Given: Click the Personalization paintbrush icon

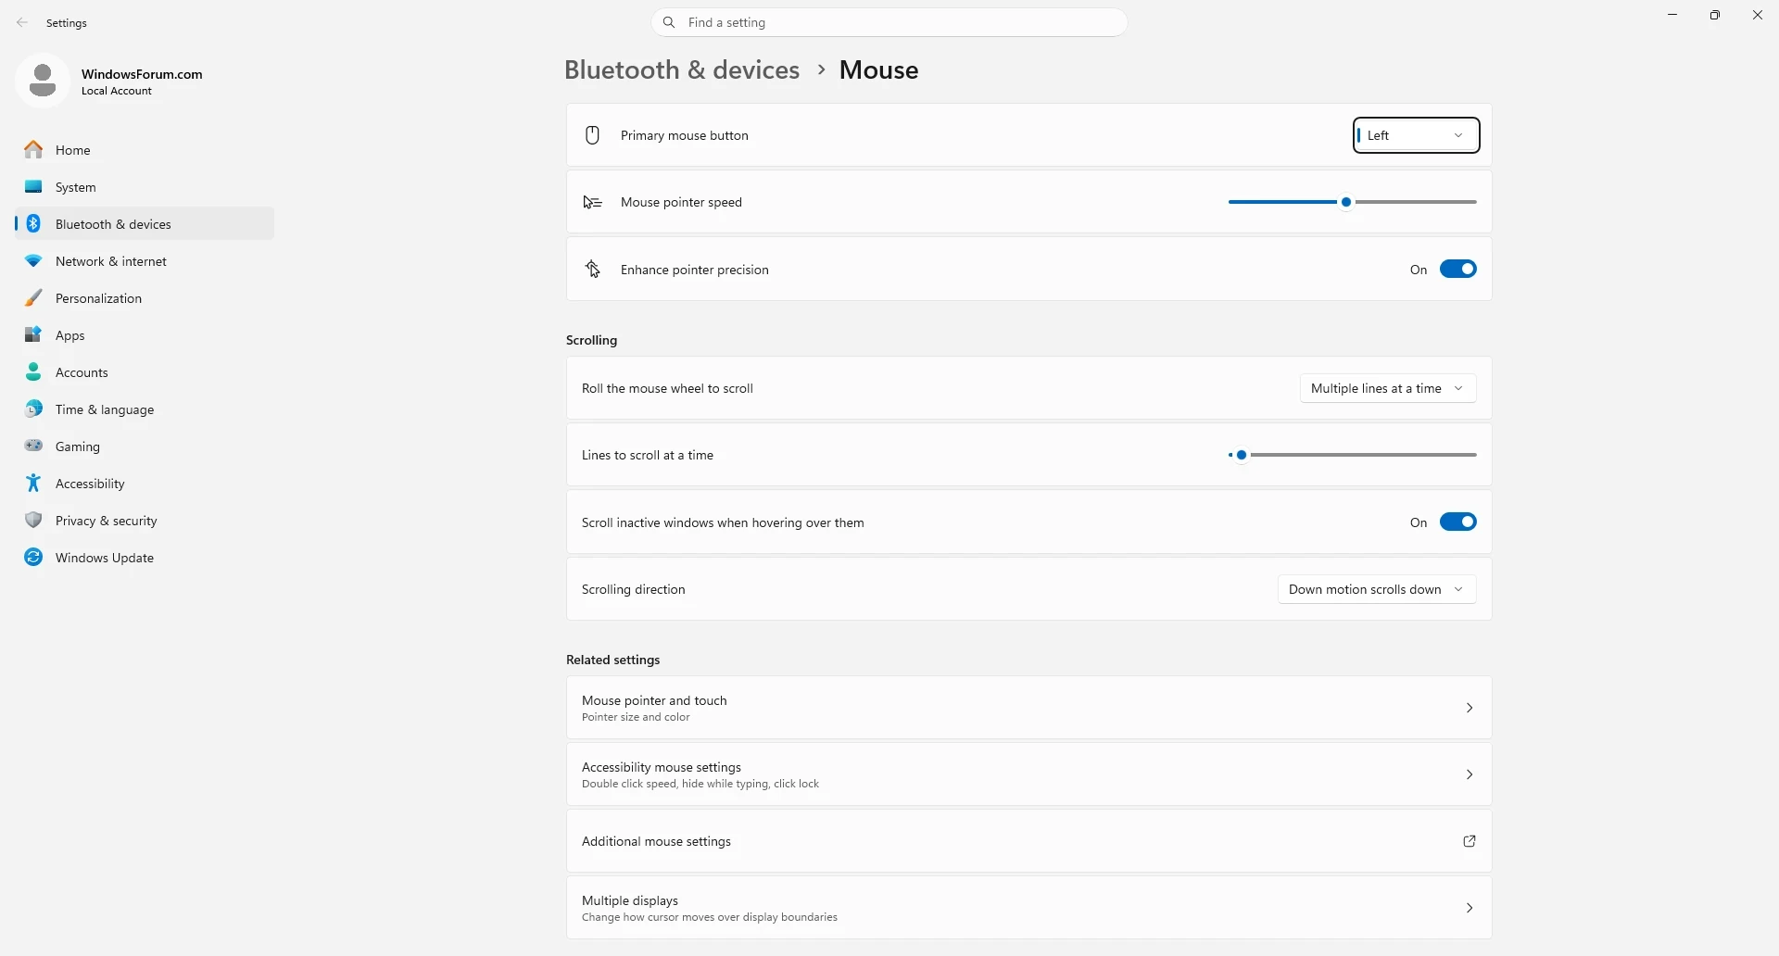Looking at the screenshot, I should [33, 297].
